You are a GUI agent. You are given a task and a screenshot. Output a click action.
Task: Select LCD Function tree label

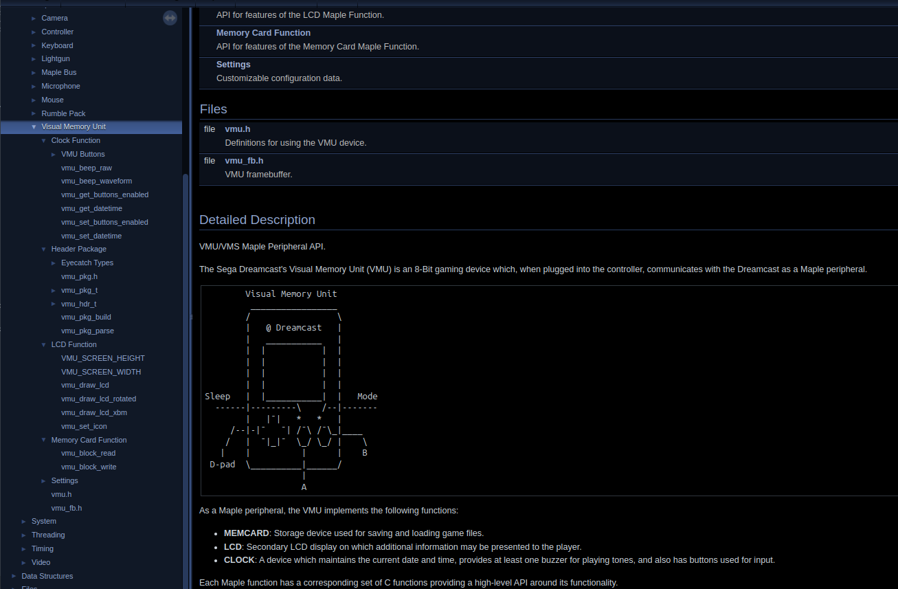pos(74,344)
